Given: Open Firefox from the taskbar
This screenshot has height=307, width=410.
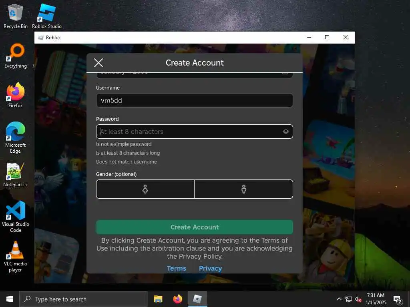Looking at the screenshot, I should tap(178, 299).
